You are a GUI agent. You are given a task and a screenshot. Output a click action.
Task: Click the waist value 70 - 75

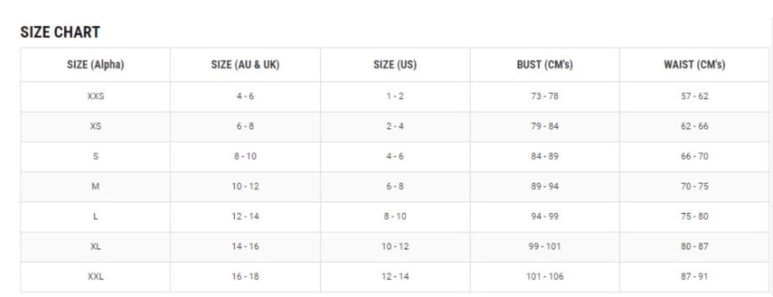click(x=694, y=186)
